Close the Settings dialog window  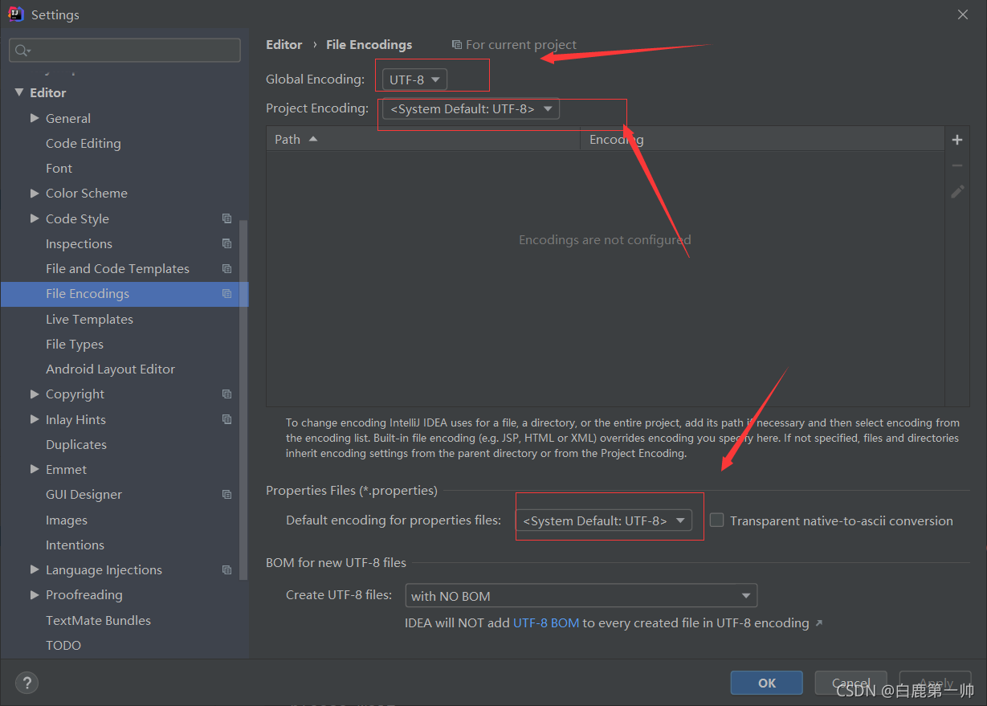click(963, 14)
